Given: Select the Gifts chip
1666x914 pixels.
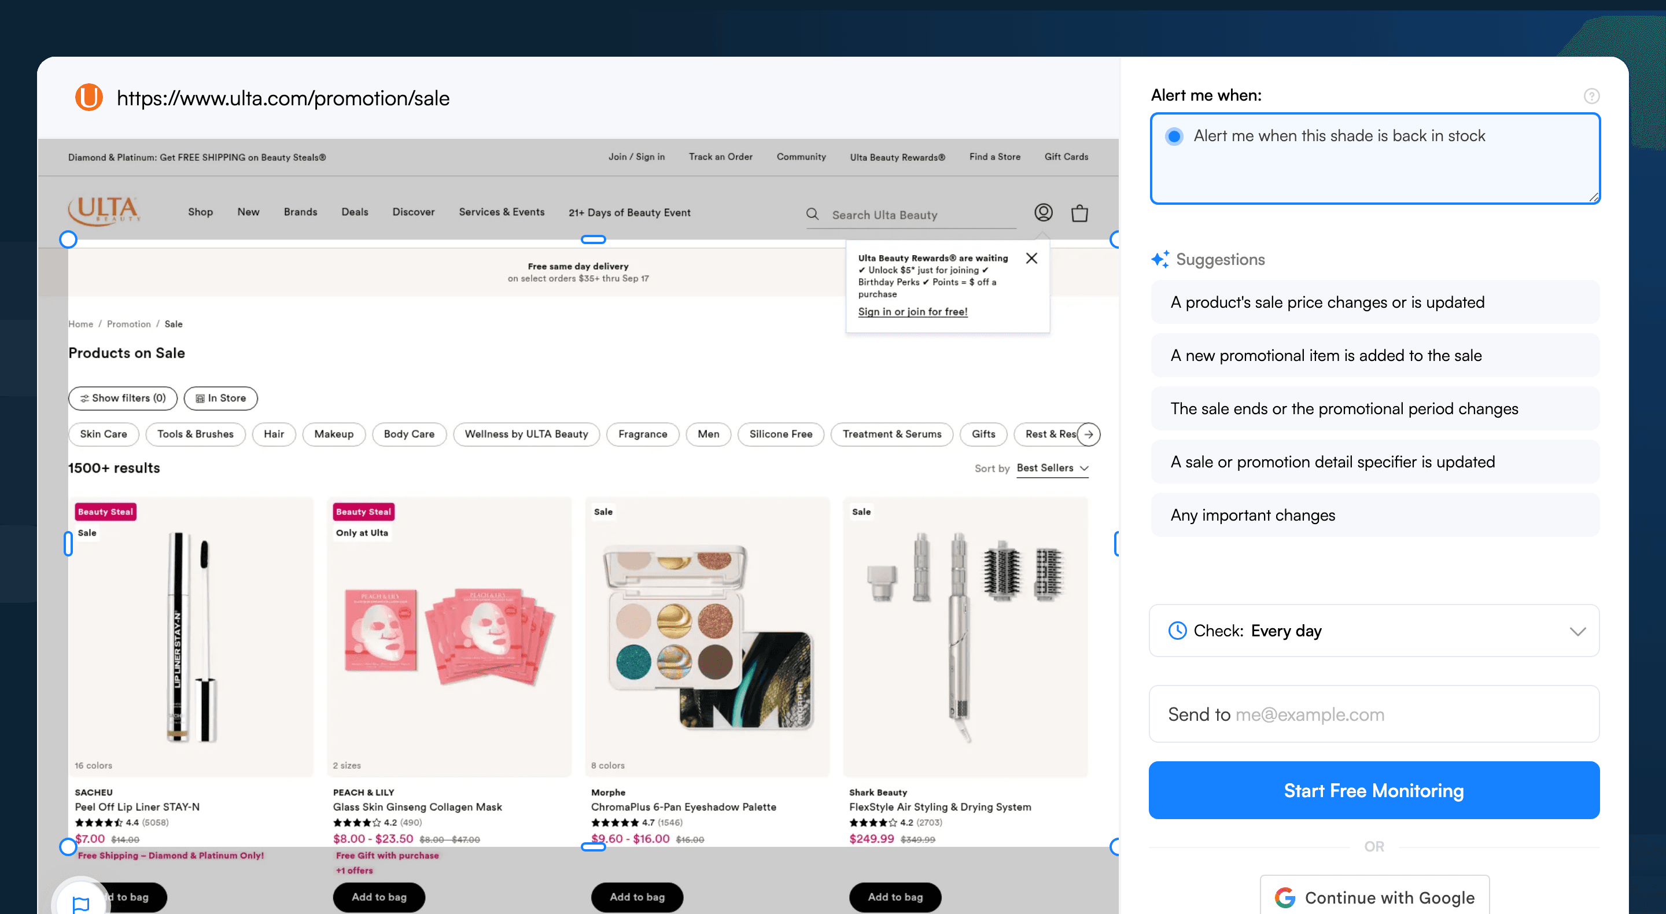Looking at the screenshot, I should coord(983,434).
